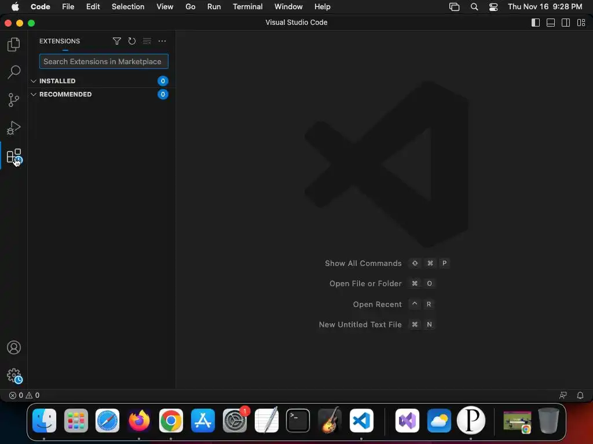Open the Help menu
Screen dimensions: 593x444
pos(322,6)
